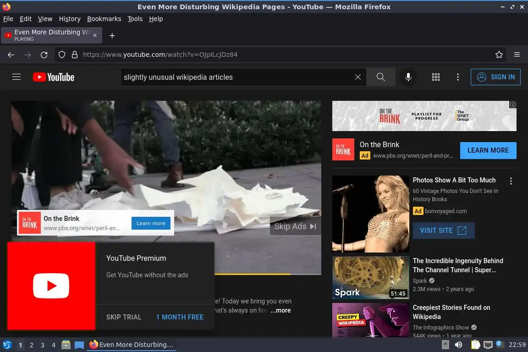Image resolution: width=528 pixels, height=352 pixels.
Task: Open the tracking protection shield icon
Action: (x=62, y=55)
